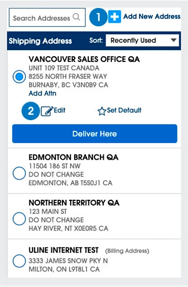Click the numbered circle 2 marker
Viewport: 188px width, 287px height.
pyautogui.click(x=30, y=111)
